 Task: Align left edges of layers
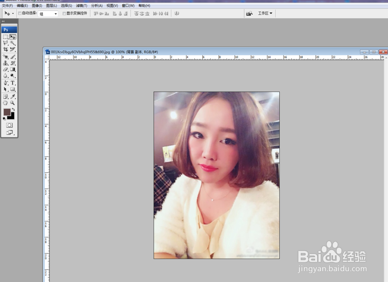pos(114,14)
